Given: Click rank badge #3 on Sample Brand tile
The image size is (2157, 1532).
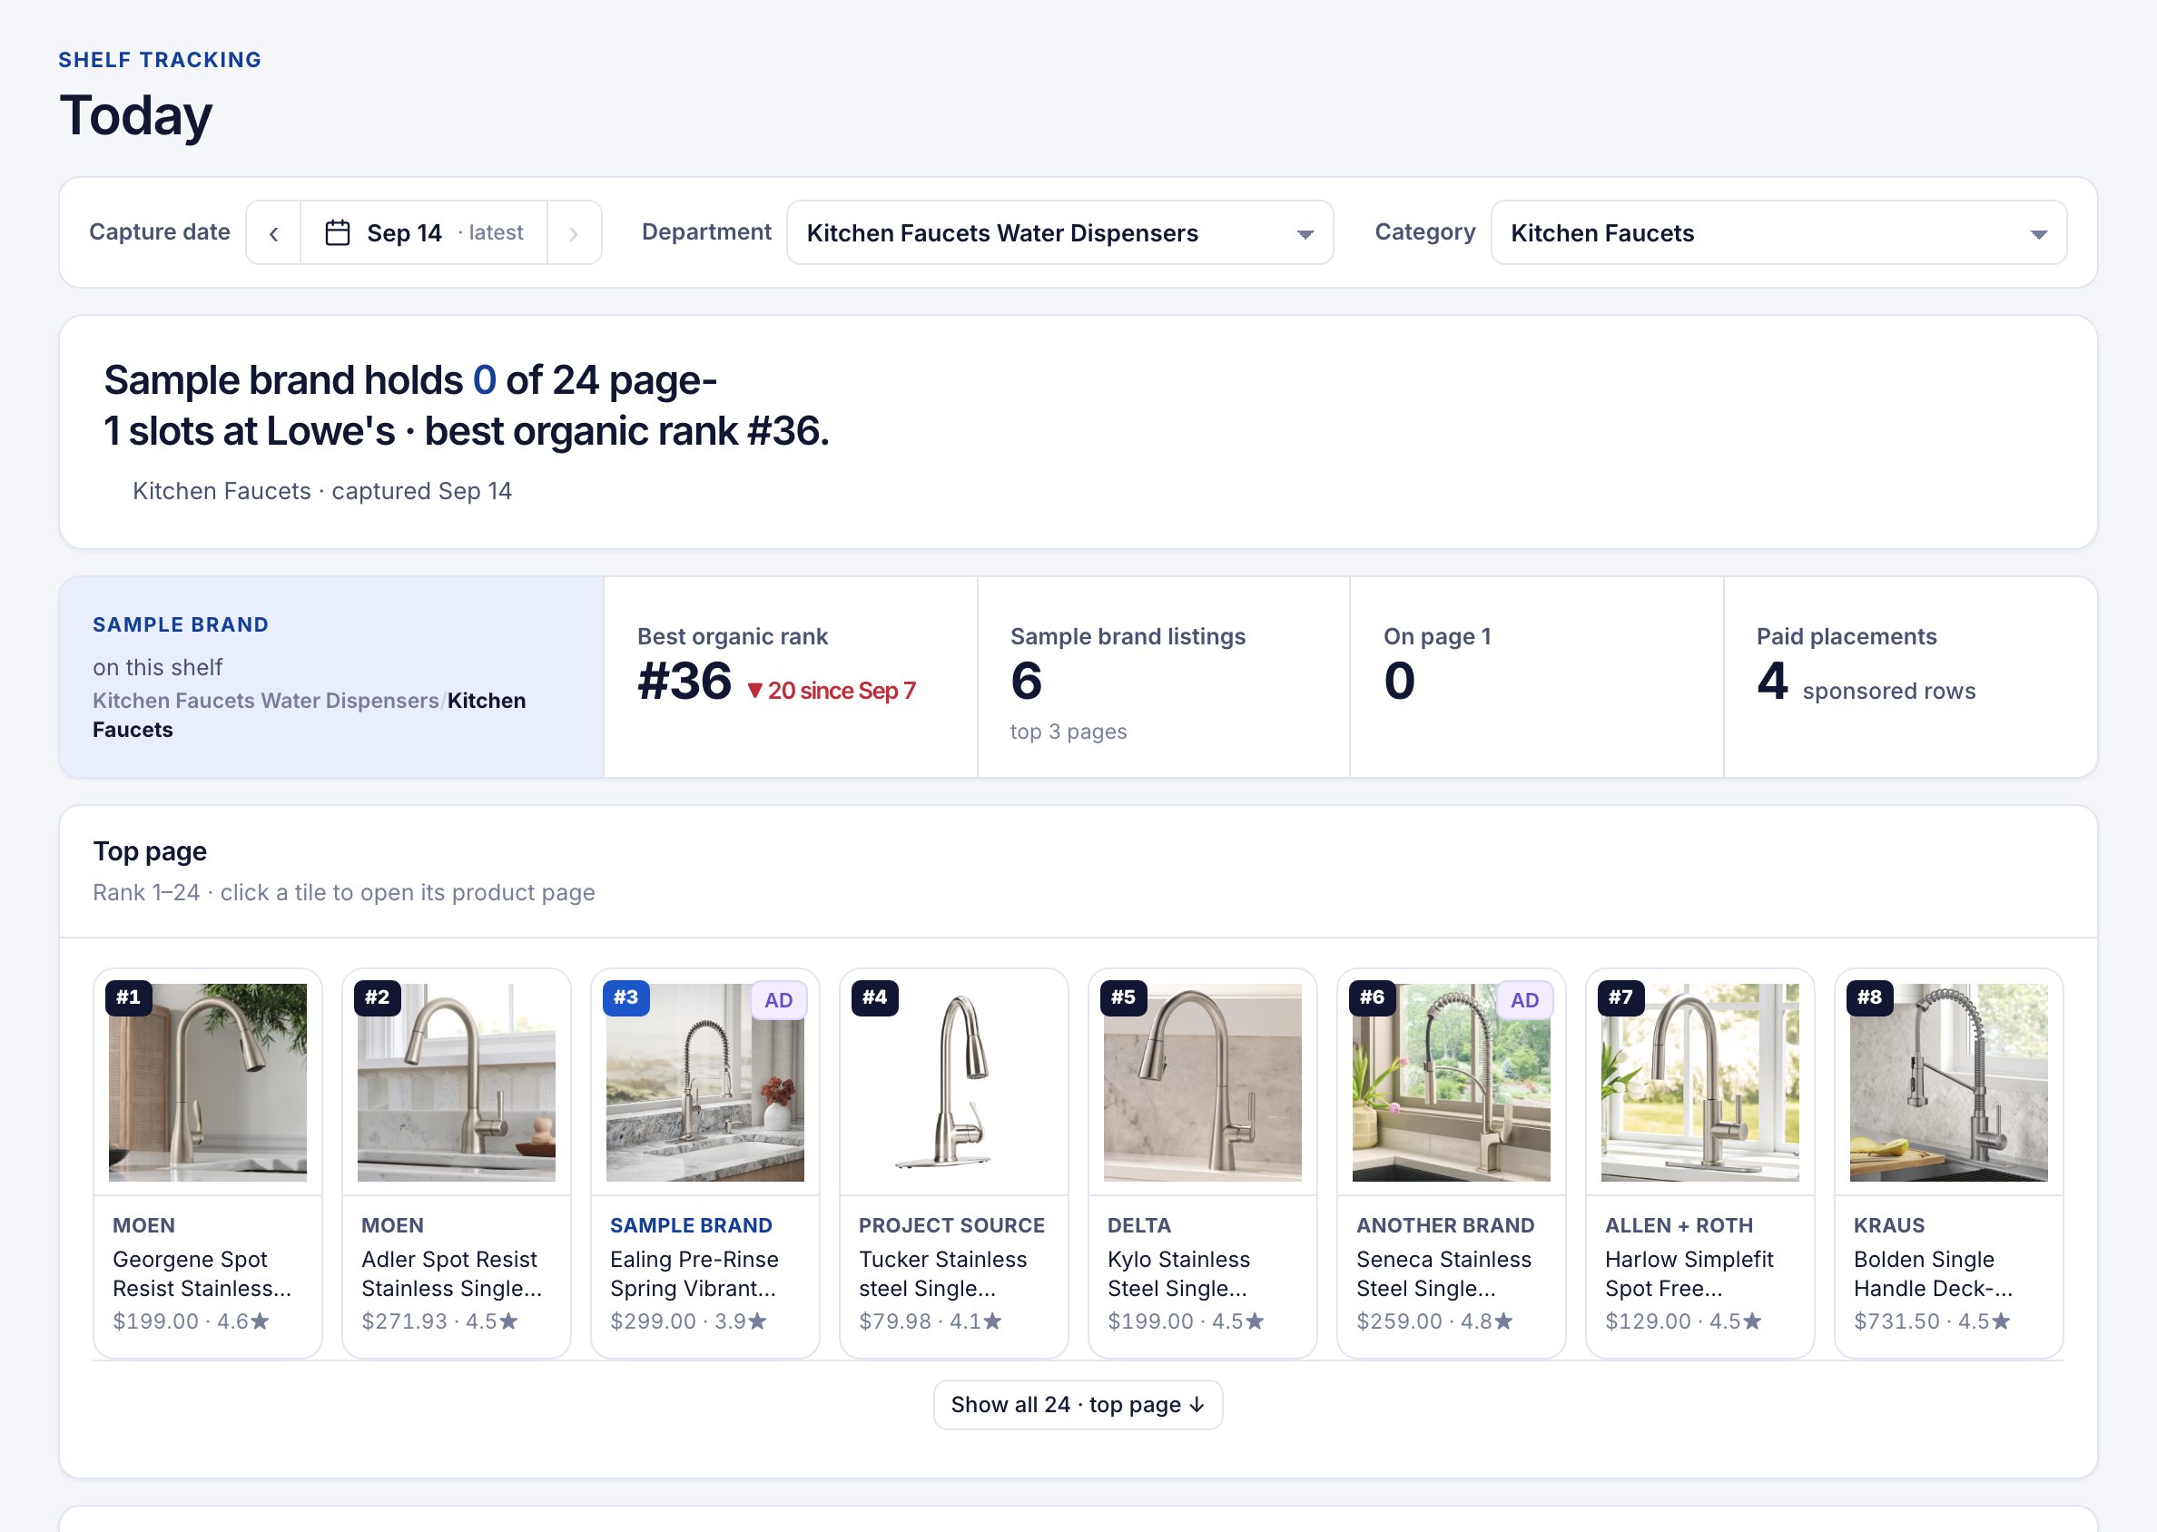Looking at the screenshot, I should tap(625, 997).
